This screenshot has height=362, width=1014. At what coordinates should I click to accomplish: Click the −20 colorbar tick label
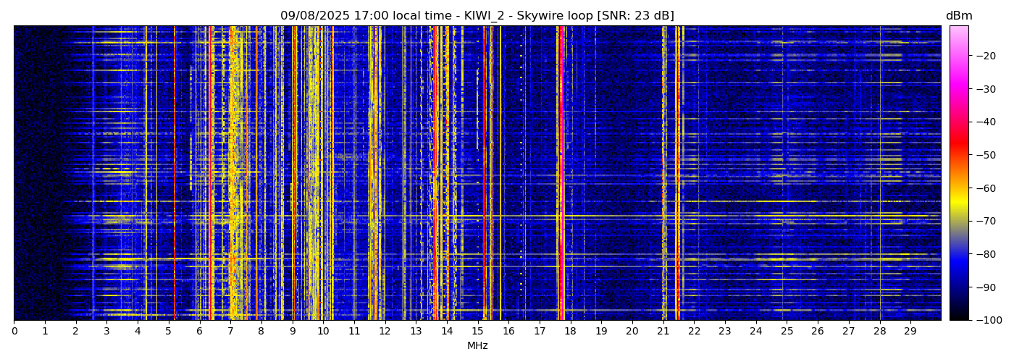(x=984, y=56)
